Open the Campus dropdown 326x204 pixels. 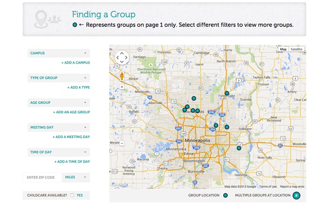point(59,53)
